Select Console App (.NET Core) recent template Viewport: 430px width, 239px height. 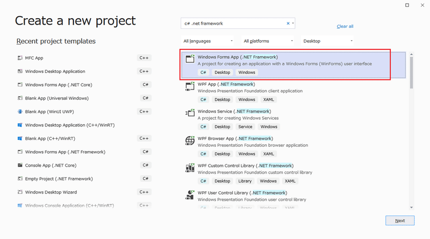(x=51, y=165)
